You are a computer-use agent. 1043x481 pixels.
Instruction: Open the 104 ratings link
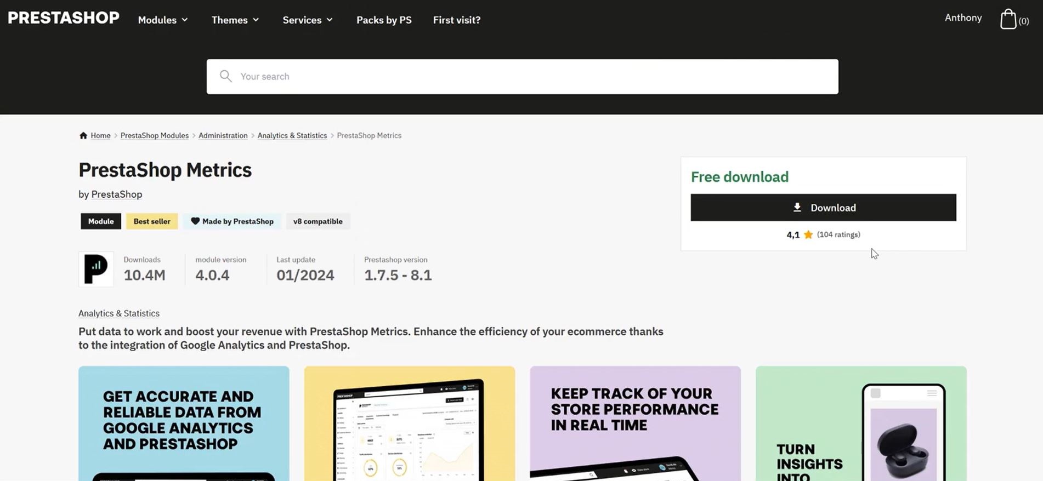pyautogui.click(x=838, y=234)
